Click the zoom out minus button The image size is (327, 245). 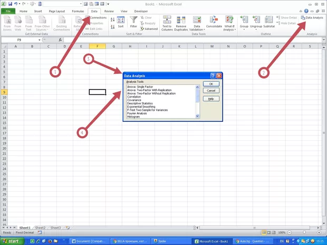point(290,232)
